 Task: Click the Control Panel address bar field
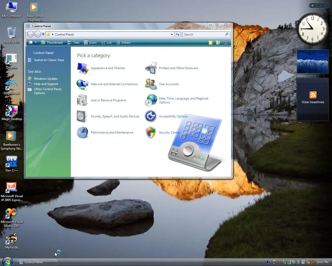click(110, 34)
